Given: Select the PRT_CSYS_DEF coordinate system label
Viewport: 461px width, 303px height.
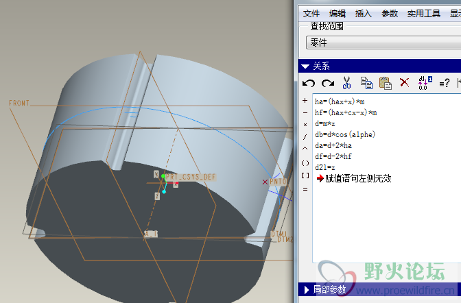Looking at the screenshot, I should 191,177.
